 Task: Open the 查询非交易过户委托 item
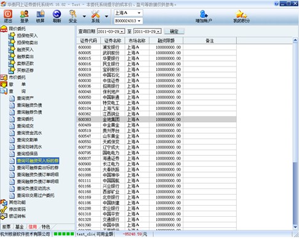click(36, 195)
